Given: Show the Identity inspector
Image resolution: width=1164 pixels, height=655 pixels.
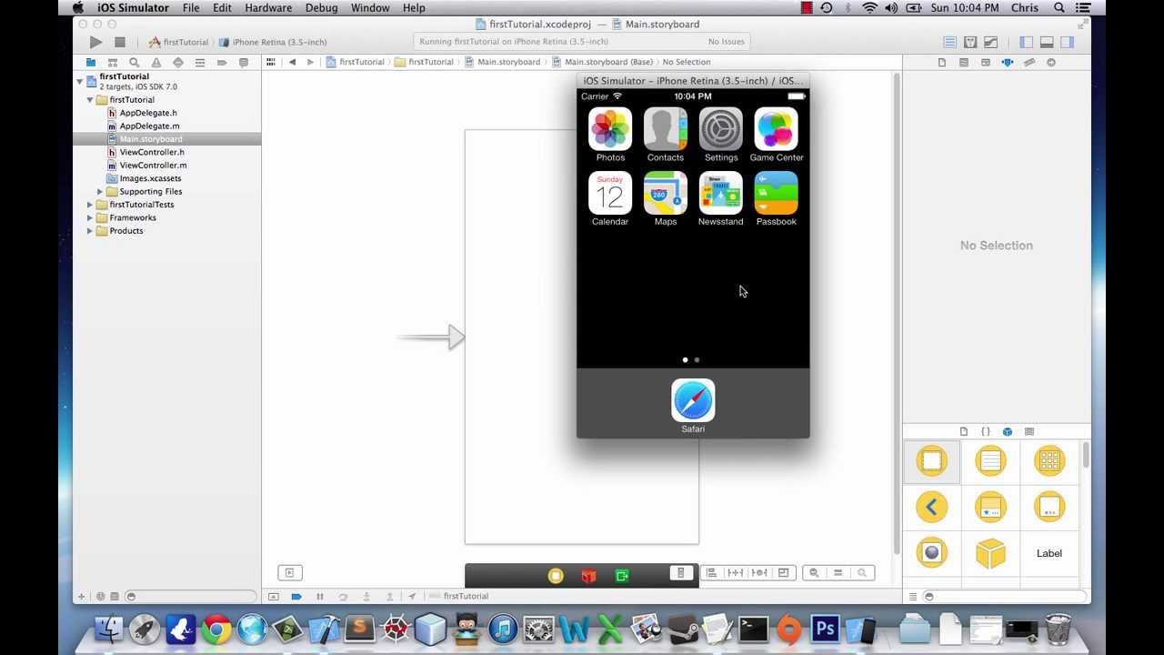Looking at the screenshot, I should [x=986, y=62].
